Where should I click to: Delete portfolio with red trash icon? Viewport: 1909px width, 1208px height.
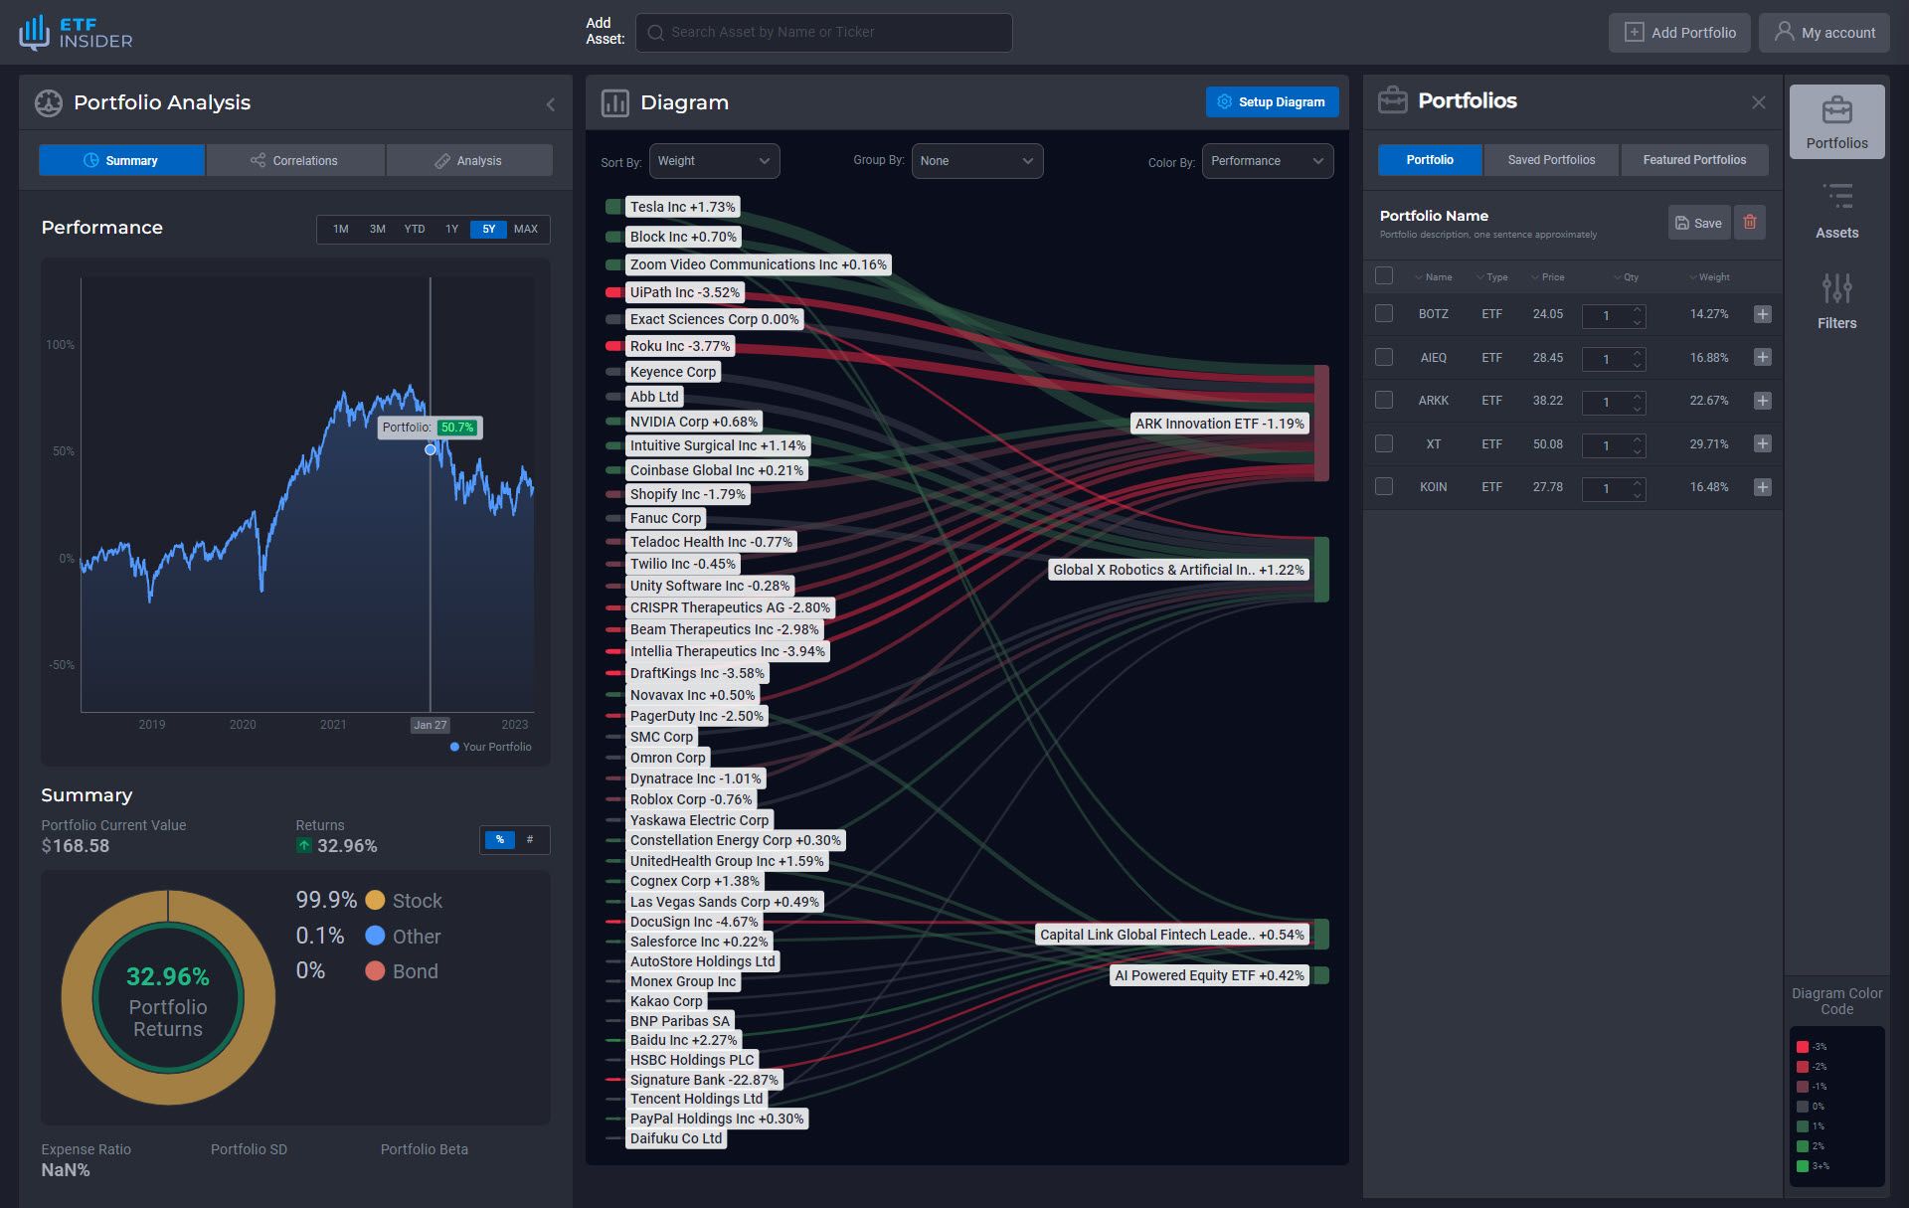coord(1750,223)
